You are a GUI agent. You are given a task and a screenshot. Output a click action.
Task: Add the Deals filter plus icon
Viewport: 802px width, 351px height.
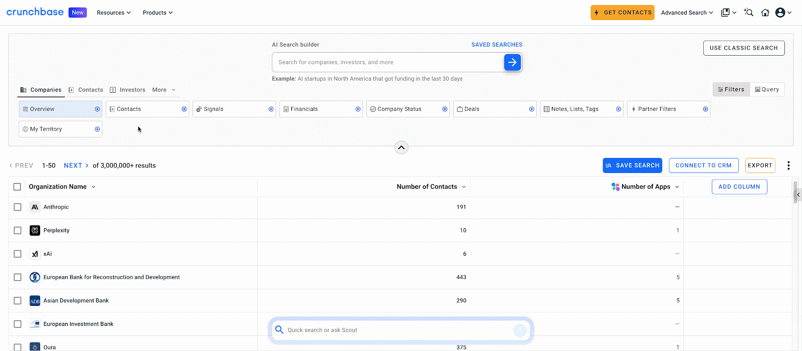pos(532,109)
